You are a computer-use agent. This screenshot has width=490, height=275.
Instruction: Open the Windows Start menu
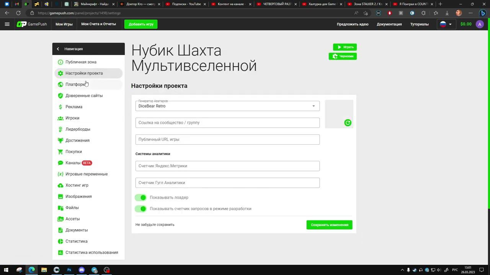[6, 270]
